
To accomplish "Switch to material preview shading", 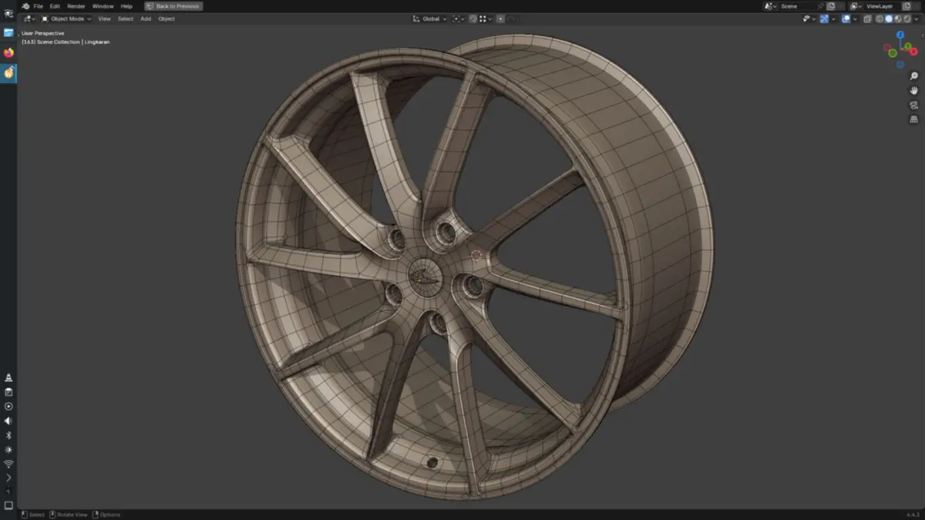I will tap(898, 18).
